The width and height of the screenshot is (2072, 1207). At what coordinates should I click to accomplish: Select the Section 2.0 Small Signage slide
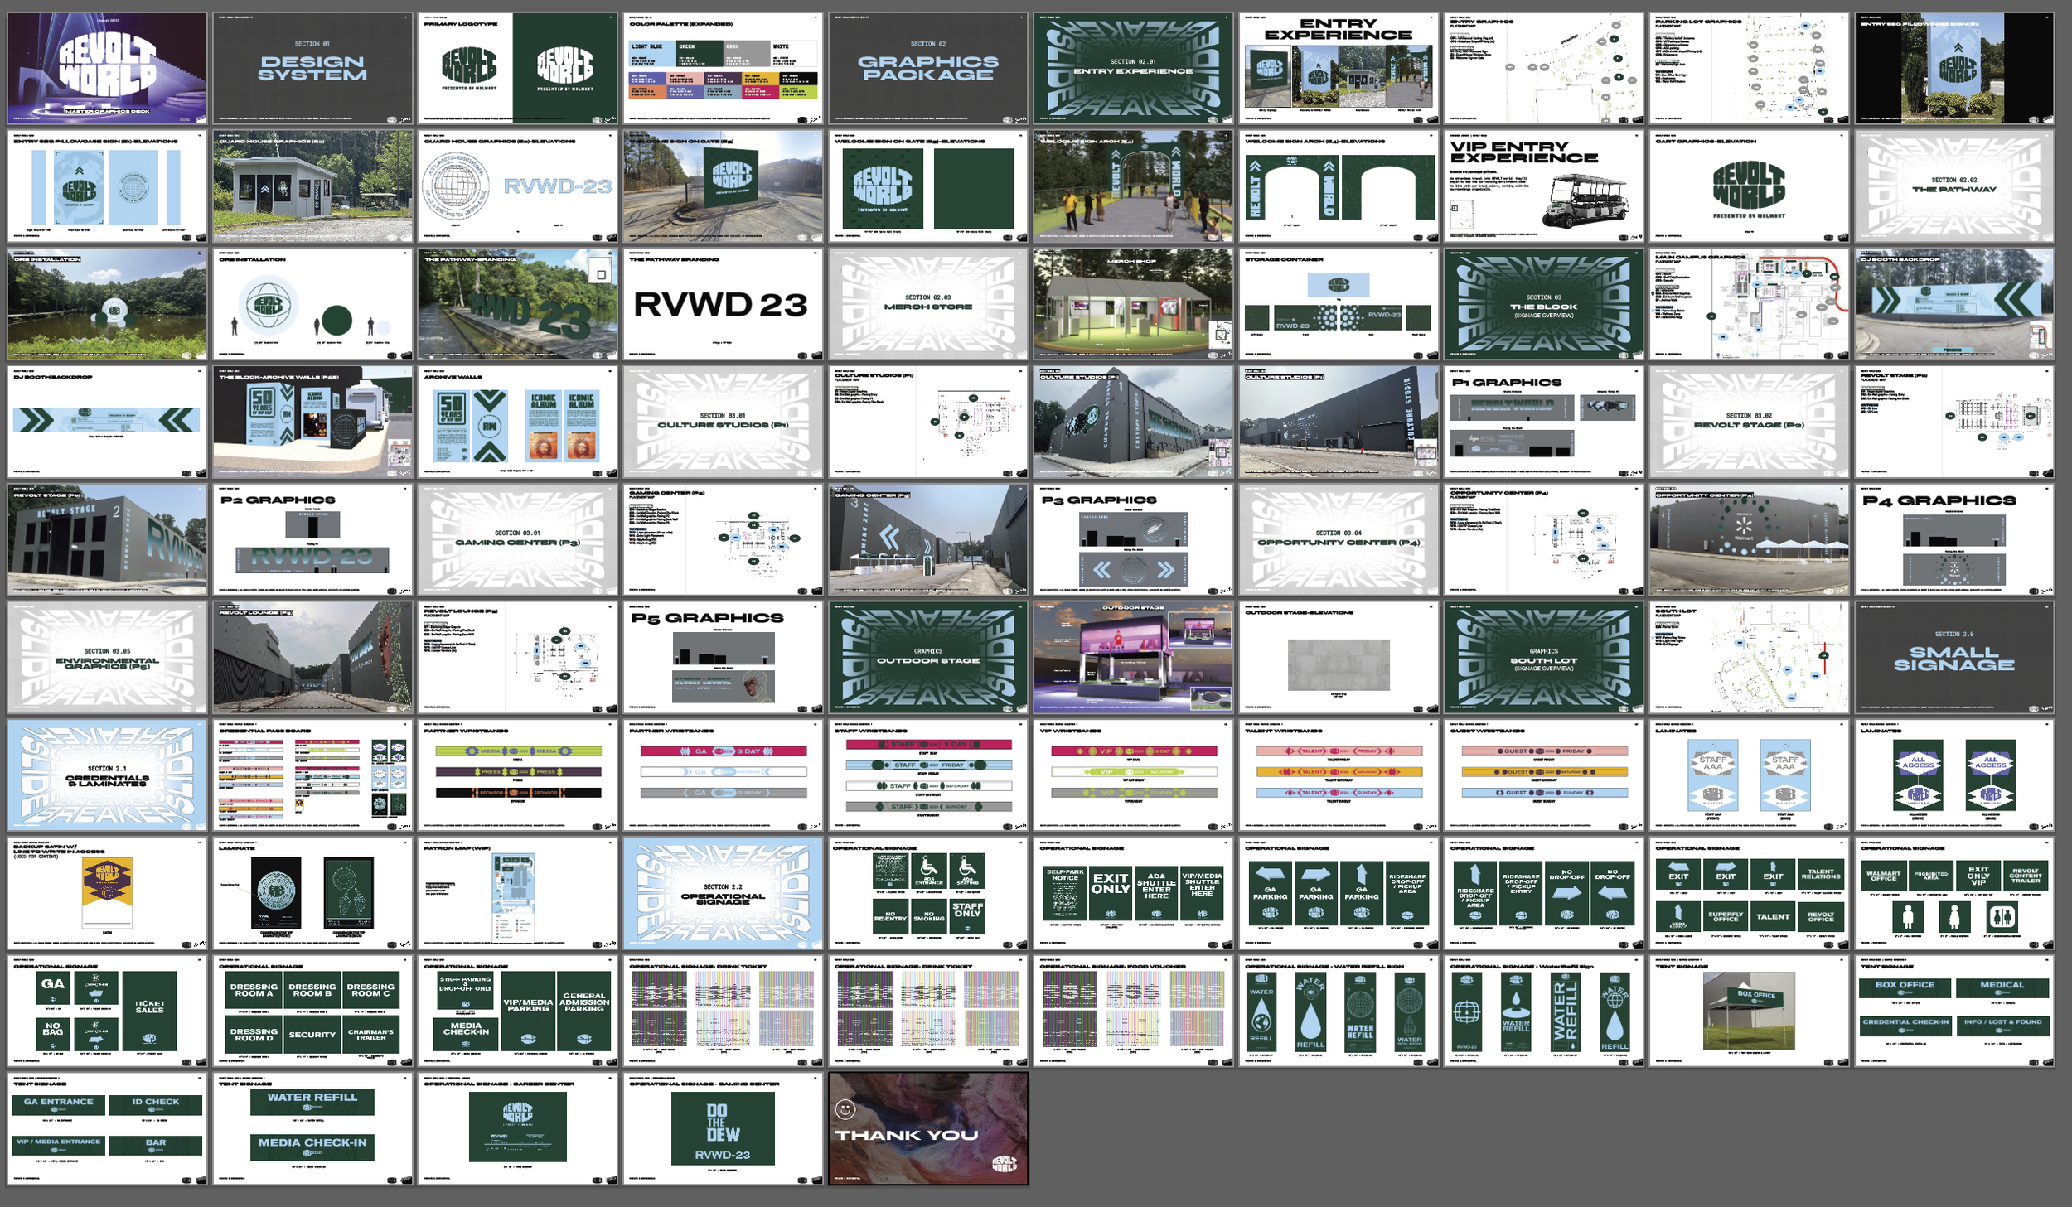(1954, 658)
